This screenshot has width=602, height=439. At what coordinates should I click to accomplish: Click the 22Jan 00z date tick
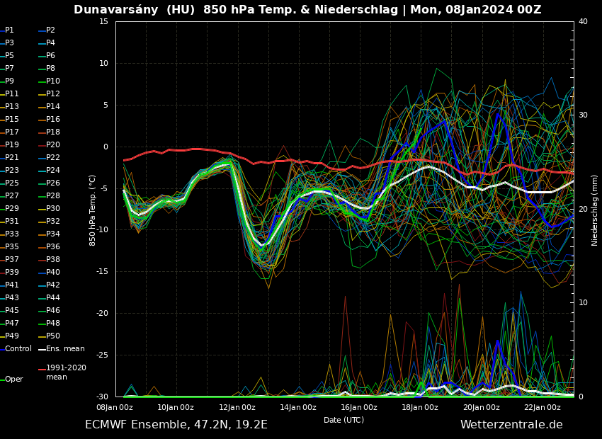click(x=543, y=407)
